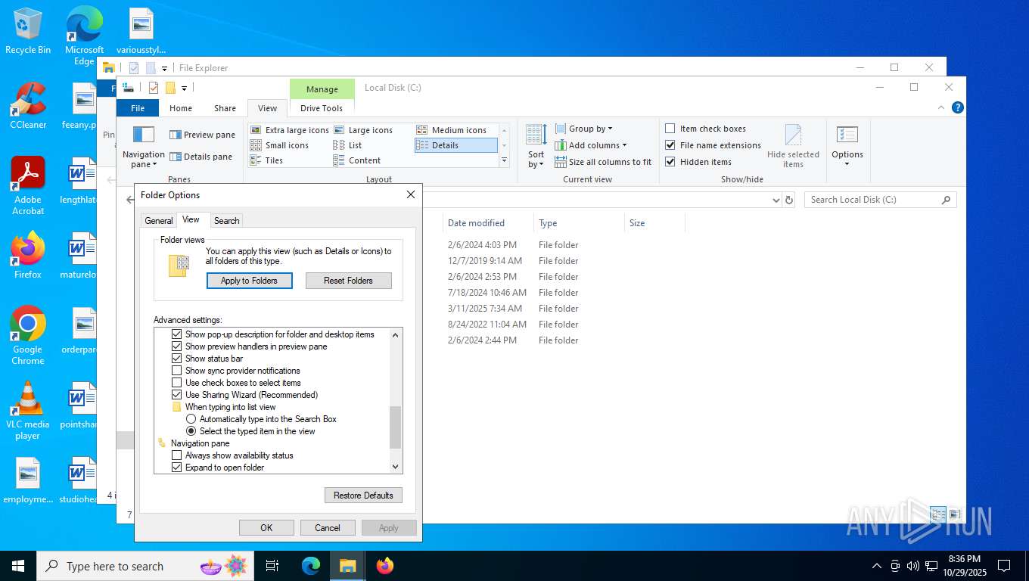This screenshot has height=581, width=1029.
Task: Sort by the Date modified column header
Action: 487,223
